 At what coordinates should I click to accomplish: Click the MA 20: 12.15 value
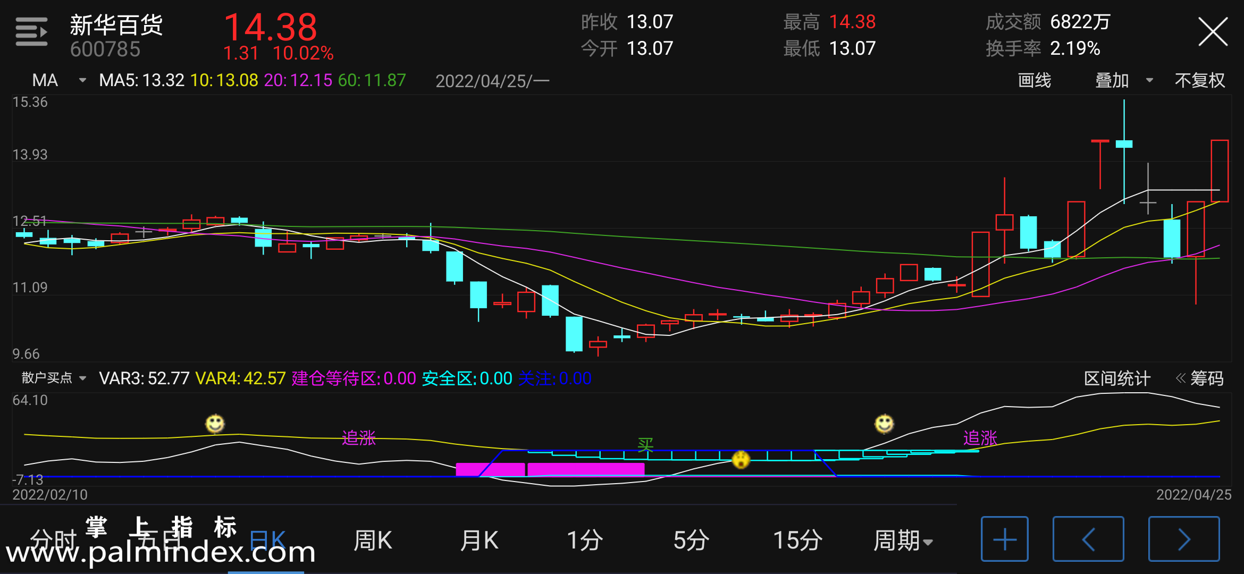click(298, 80)
